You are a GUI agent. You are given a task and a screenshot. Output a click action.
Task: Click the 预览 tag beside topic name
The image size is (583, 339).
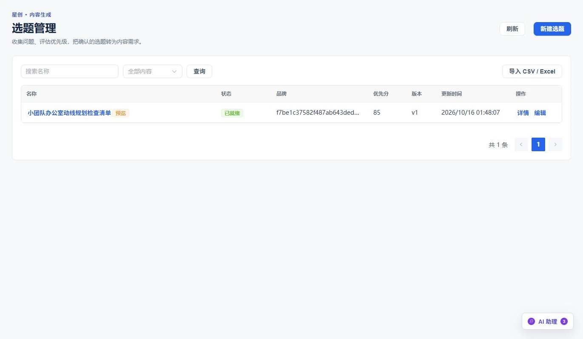tap(121, 113)
